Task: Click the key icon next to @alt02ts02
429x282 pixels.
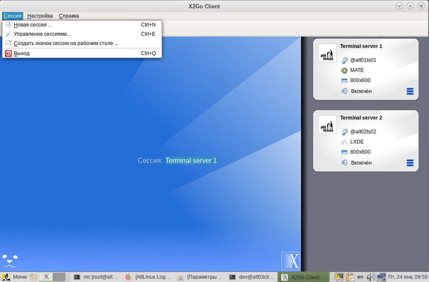Action: [344, 132]
